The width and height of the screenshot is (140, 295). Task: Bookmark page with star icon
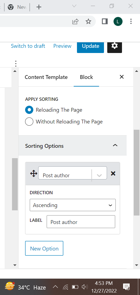click(88, 22)
